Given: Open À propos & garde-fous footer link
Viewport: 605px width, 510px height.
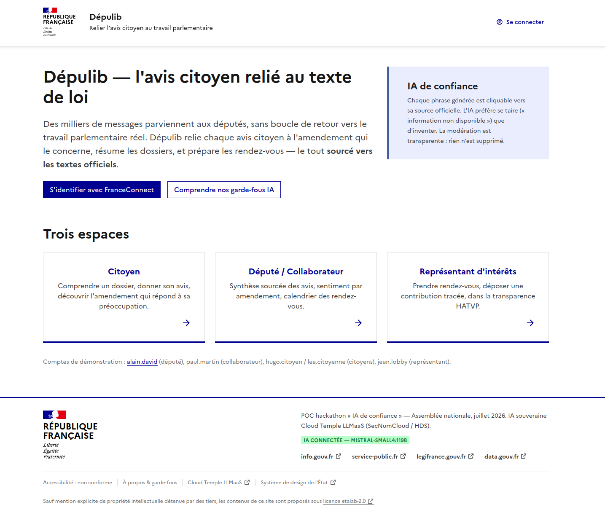Looking at the screenshot, I should [x=150, y=483].
